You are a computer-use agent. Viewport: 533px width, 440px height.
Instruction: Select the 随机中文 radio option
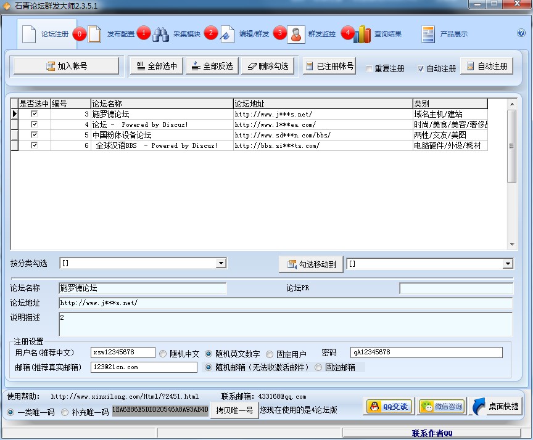tap(163, 354)
